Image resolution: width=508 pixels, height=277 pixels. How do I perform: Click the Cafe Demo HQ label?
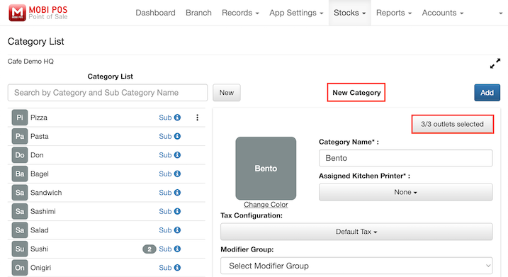pyautogui.click(x=30, y=61)
